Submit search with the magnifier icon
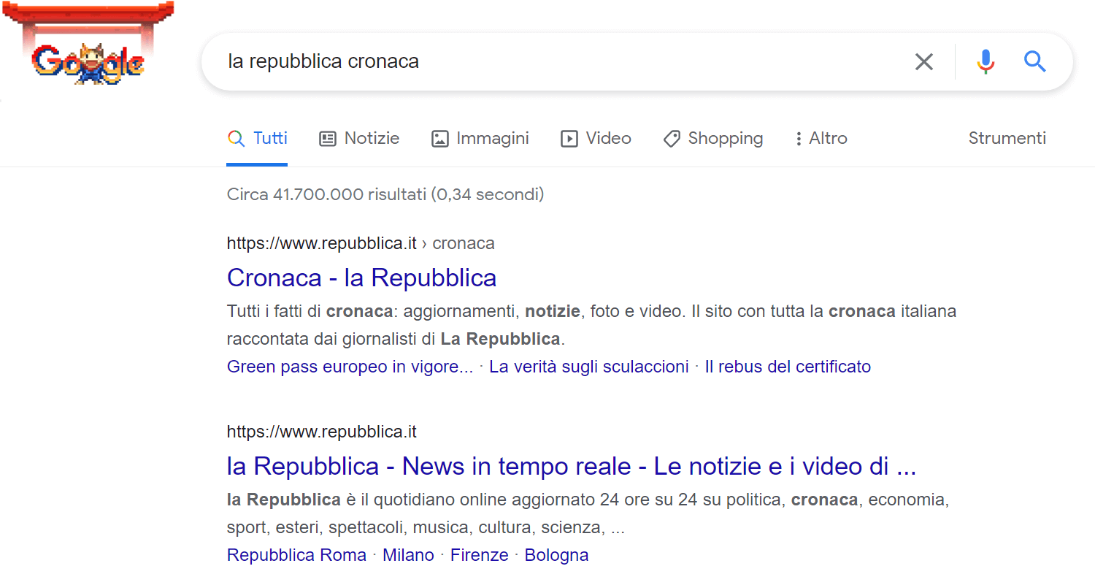The width and height of the screenshot is (1095, 585). 1035,61
